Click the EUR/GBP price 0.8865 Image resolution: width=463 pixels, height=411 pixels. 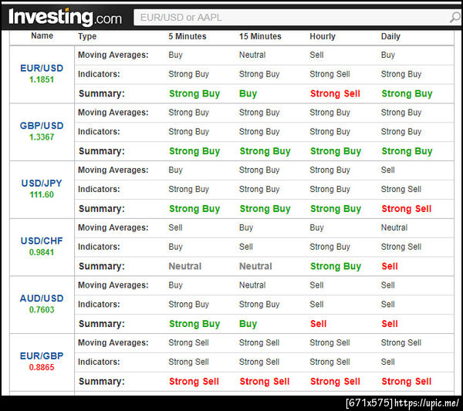point(42,367)
